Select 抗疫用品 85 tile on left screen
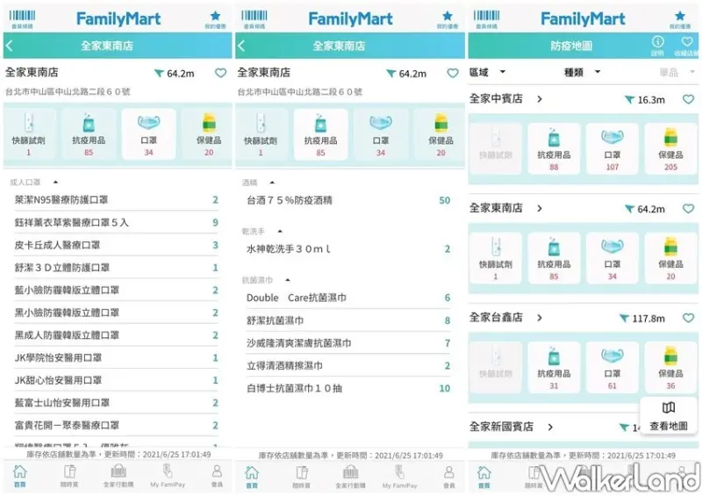Viewport: 702px width, 496px height. (x=89, y=134)
